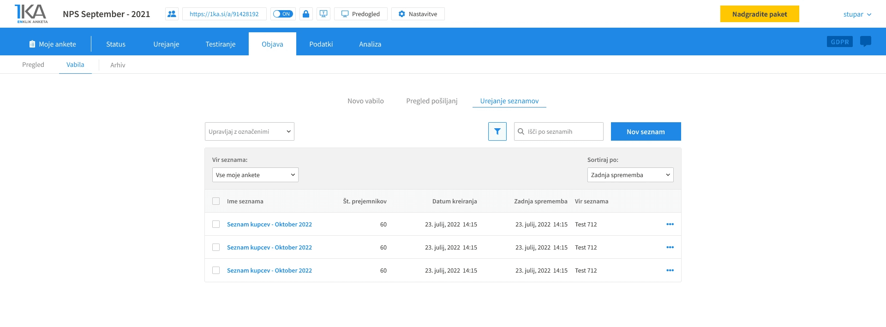This screenshot has height=327, width=886.
Task: Switch to Pregled subtab
Action: coord(33,65)
